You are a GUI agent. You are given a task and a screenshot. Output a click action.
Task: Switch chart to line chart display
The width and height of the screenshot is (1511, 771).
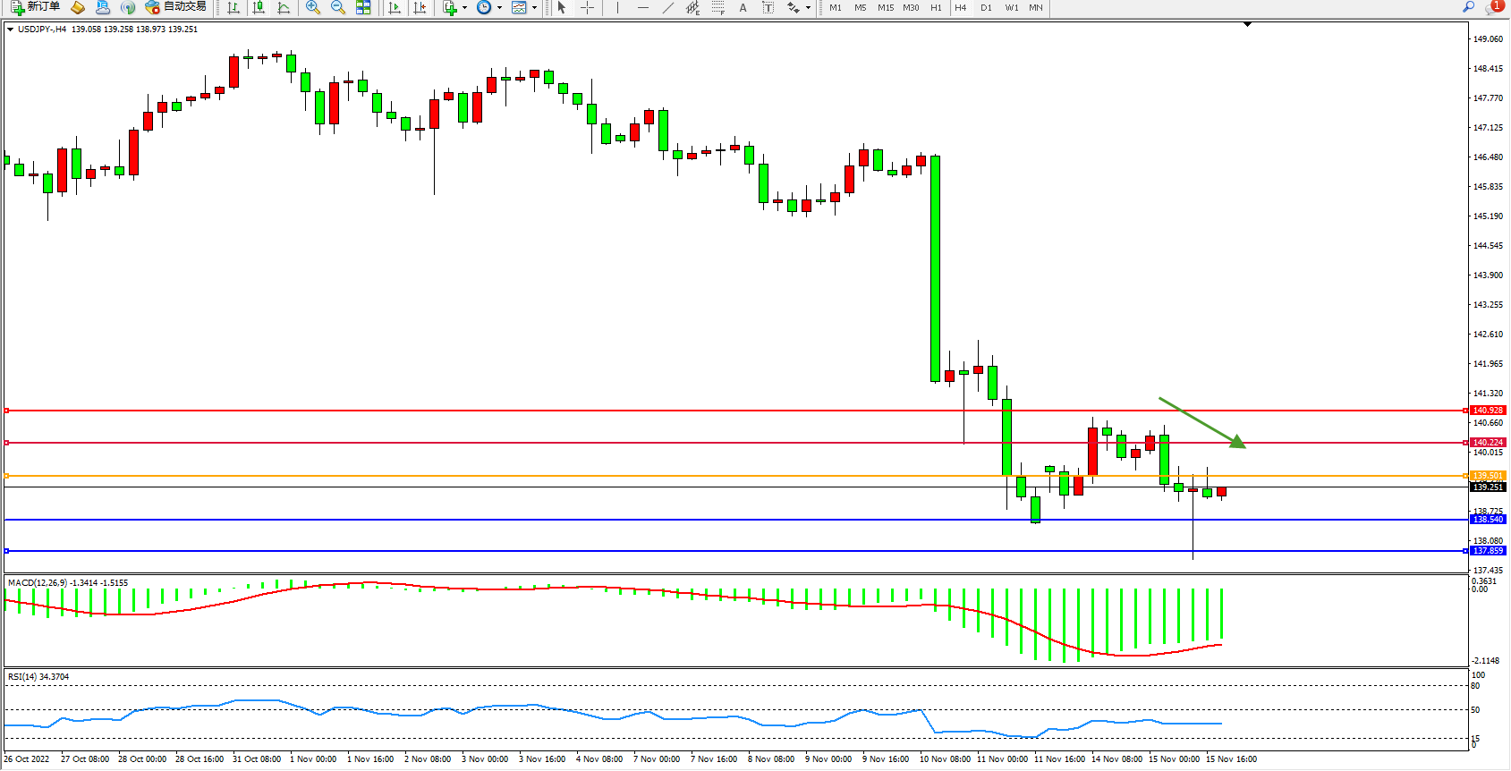284,7
